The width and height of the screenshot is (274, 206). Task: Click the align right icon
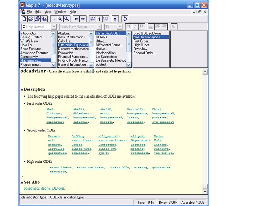(164, 27)
